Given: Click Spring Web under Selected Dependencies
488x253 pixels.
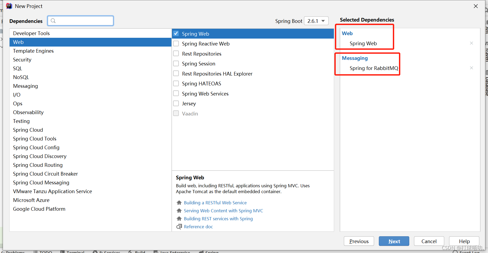Looking at the screenshot, I should pos(363,43).
